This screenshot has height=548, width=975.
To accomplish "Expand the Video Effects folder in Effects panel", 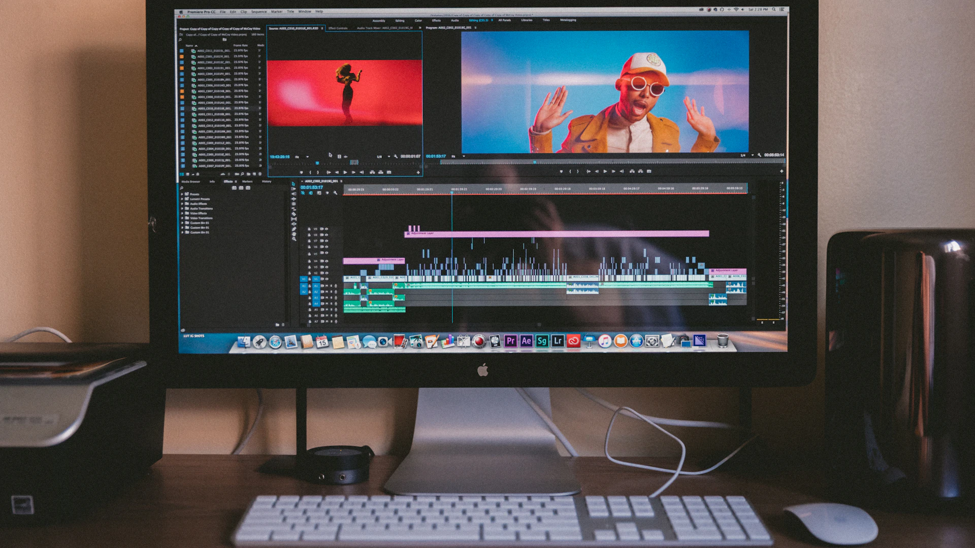I will (182, 214).
